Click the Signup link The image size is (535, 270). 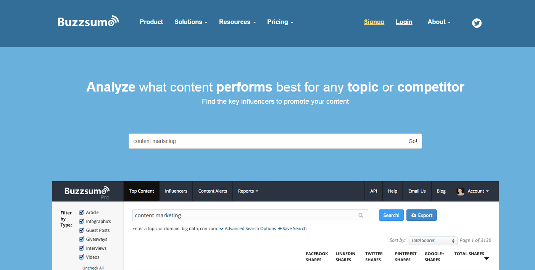(374, 22)
